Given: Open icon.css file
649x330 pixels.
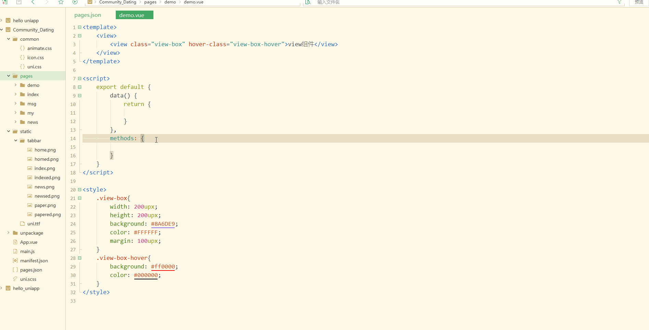Looking at the screenshot, I should pyautogui.click(x=36, y=57).
